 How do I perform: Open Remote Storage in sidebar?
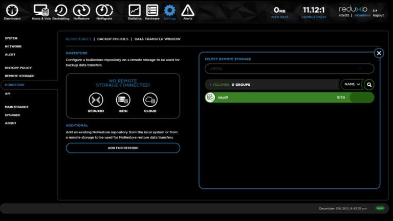19,76
